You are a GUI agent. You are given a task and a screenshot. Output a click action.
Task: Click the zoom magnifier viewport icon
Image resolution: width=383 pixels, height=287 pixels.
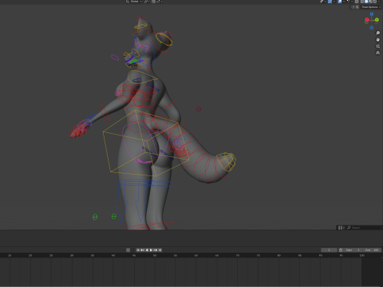click(x=377, y=33)
